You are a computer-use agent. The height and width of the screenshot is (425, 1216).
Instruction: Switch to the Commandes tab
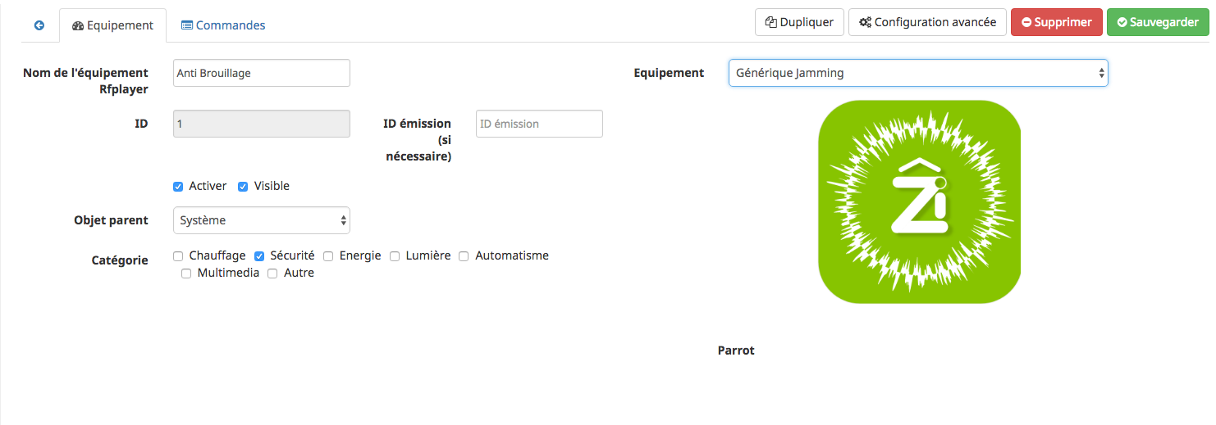pos(223,25)
